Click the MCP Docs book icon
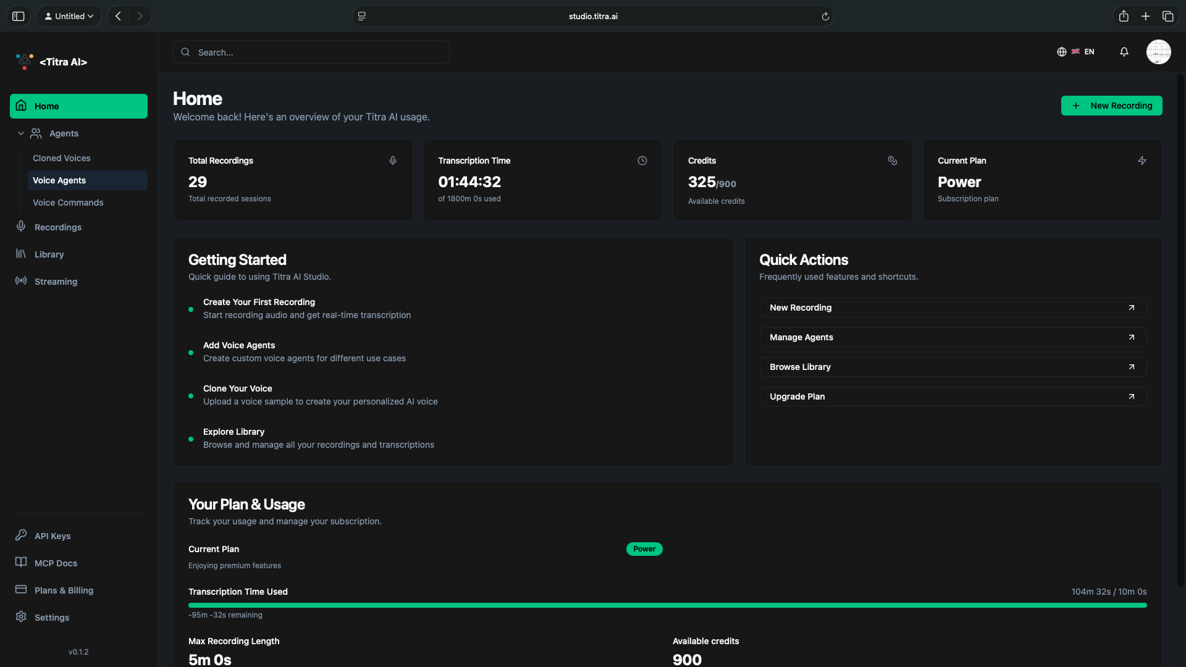Image resolution: width=1186 pixels, height=667 pixels. (21, 563)
